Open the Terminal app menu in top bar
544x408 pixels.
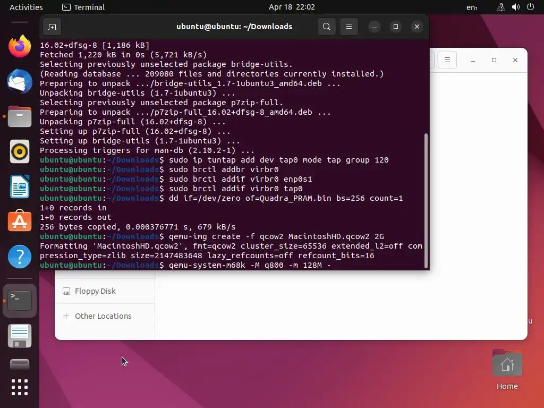pos(83,7)
